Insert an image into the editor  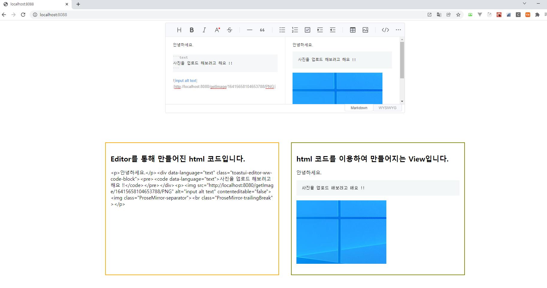(365, 30)
